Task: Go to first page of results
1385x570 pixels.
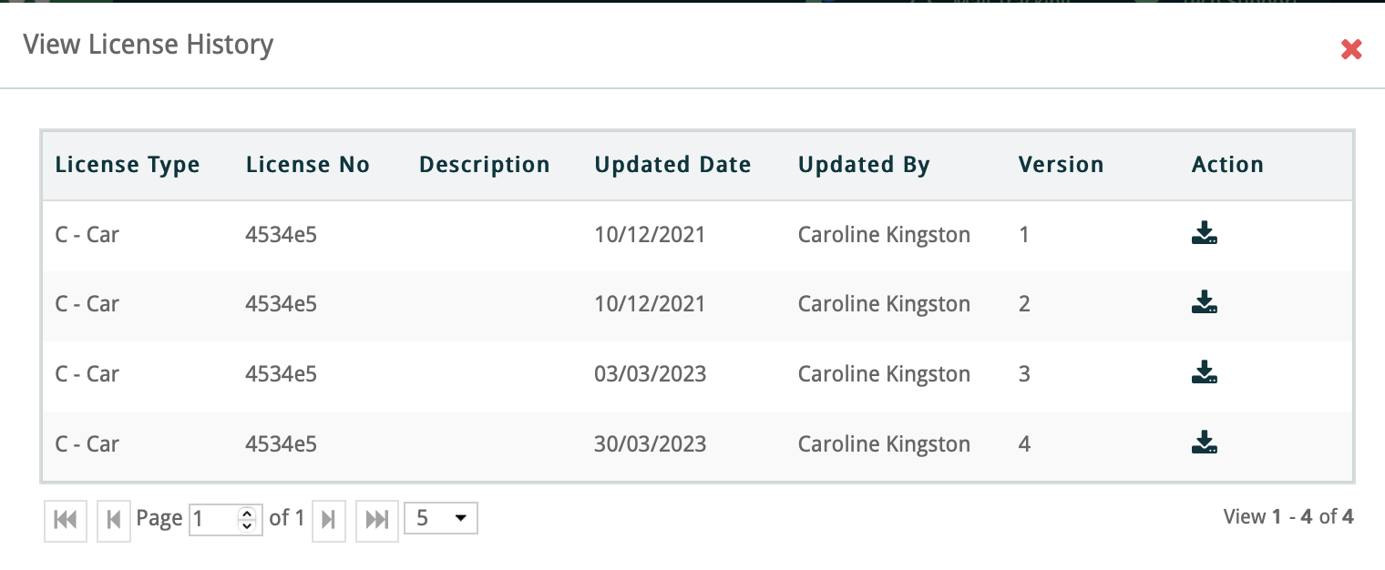Action: (x=66, y=519)
